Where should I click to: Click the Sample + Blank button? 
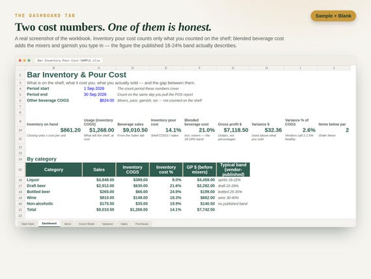pyautogui.click(x=333, y=16)
